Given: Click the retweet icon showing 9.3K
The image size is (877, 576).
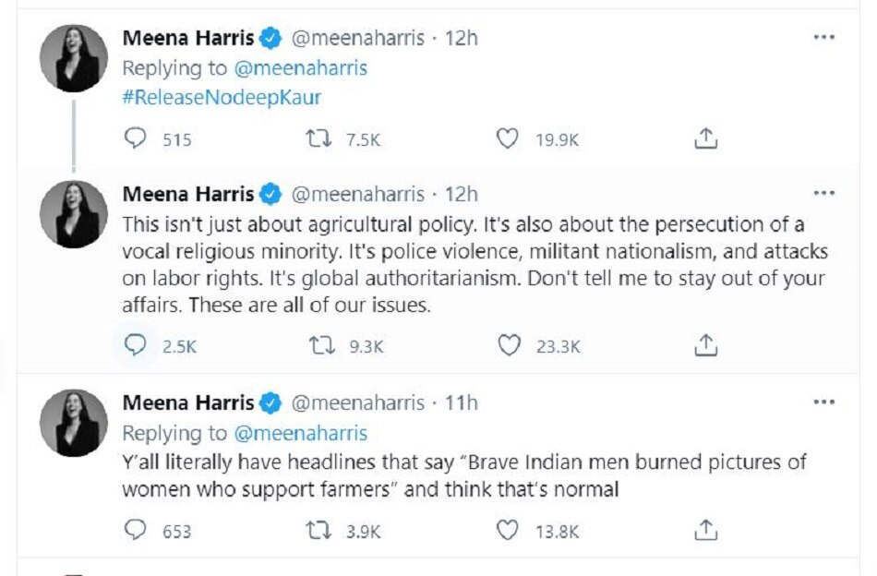Looking at the screenshot, I should [319, 343].
